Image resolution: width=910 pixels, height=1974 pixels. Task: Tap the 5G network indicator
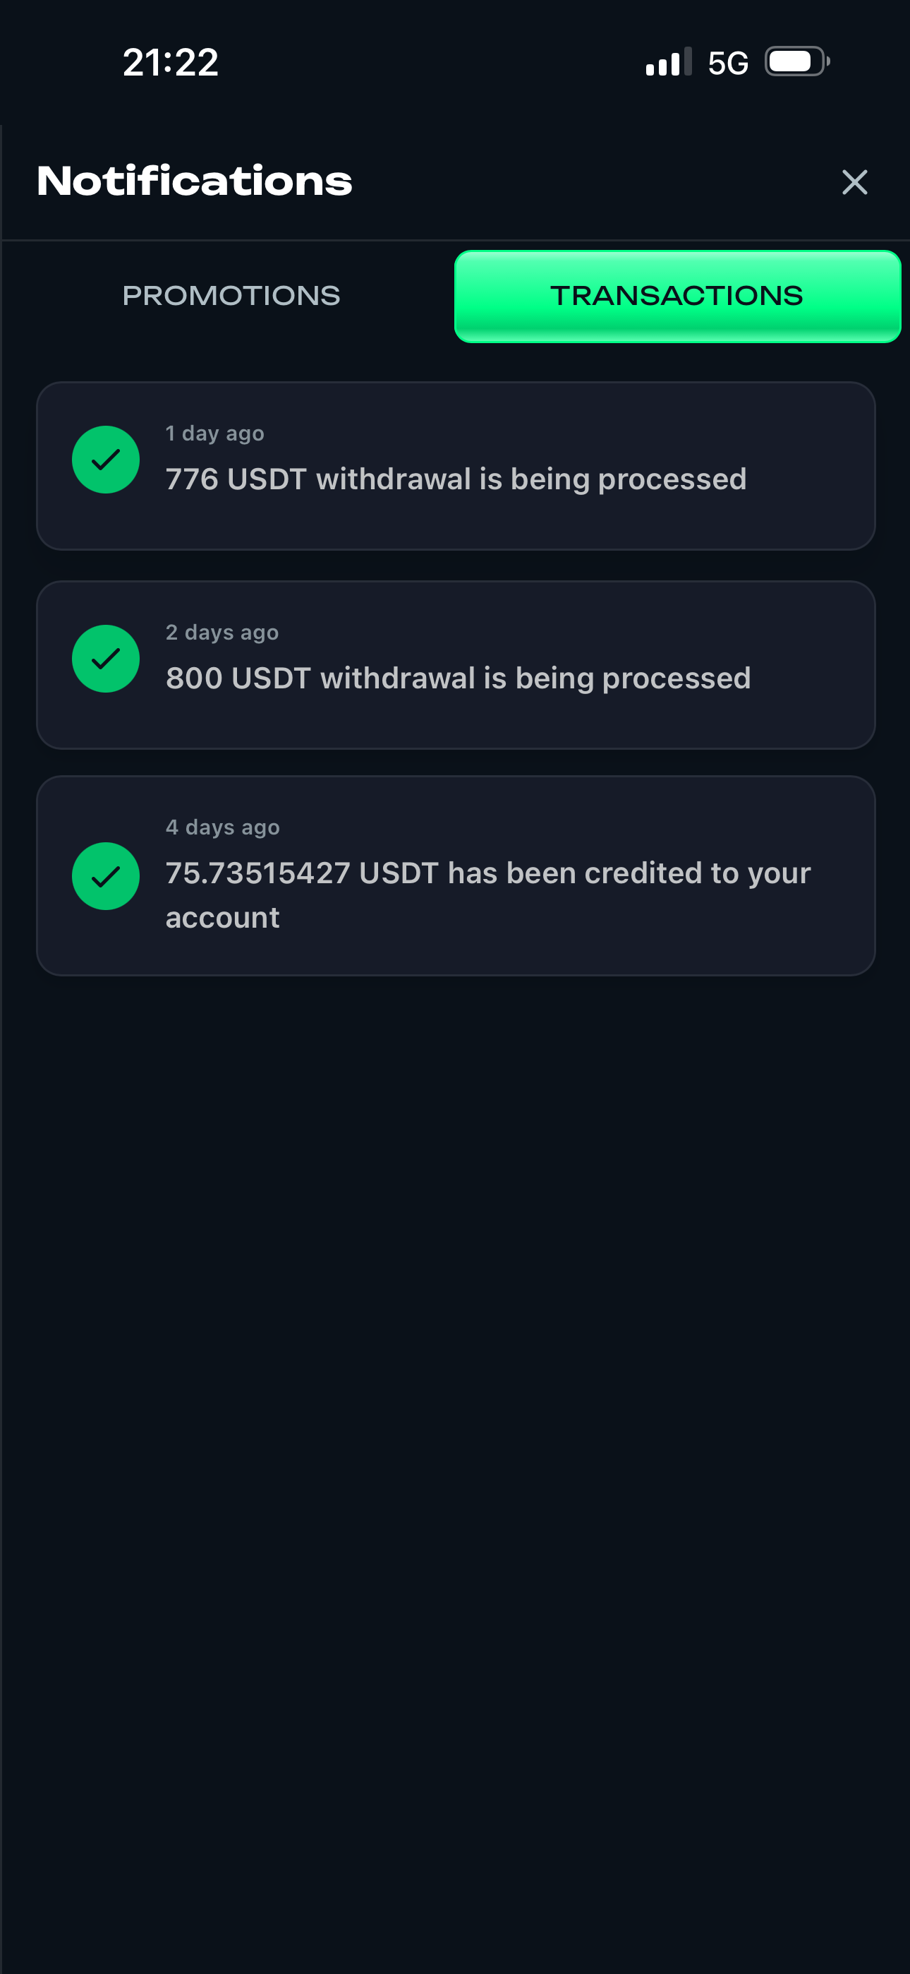coord(728,63)
